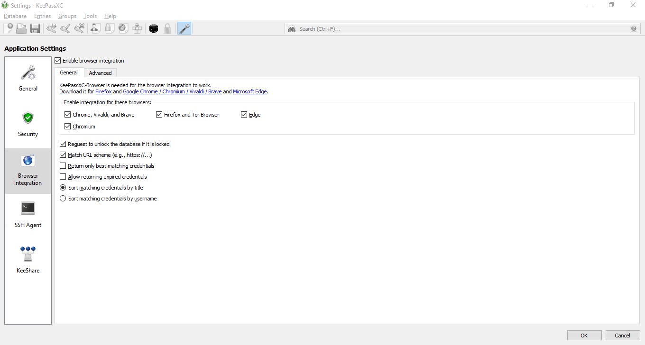Click the Perform Auto-Type toolbar icon
The image size is (645, 345).
tap(137, 28)
